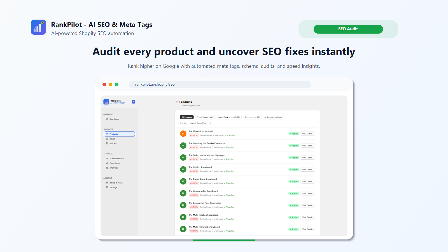View Details for The Minimal Snowboard
This screenshot has width=448, height=252.
[x=307, y=134]
